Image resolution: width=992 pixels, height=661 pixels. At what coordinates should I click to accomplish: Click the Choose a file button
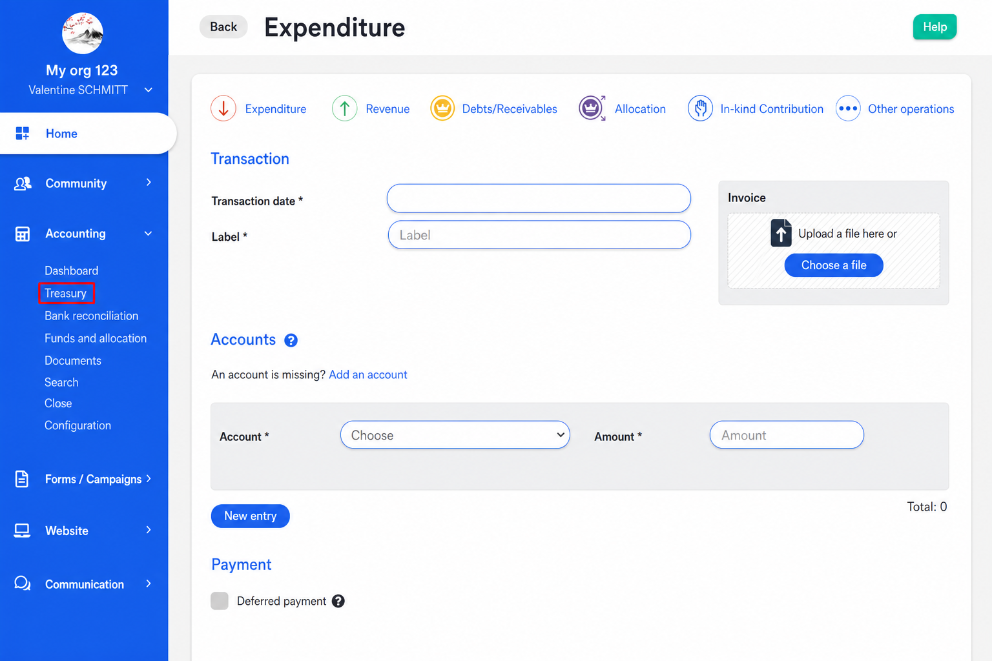834,265
